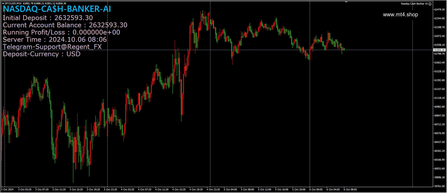
Task: Click the 5 Oct 08:00 time axis label
Action: click(247, 190)
